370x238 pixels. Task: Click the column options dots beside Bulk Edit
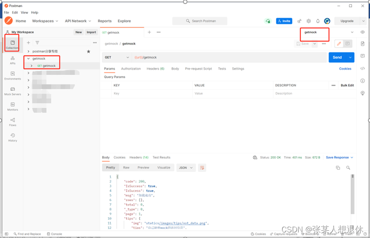[333, 86]
